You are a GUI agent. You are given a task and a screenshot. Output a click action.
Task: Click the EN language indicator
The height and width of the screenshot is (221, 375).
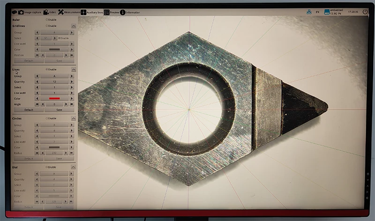pyautogui.click(x=318, y=12)
